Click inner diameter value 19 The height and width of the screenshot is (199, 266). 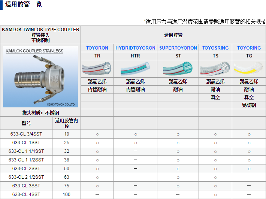(67, 134)
